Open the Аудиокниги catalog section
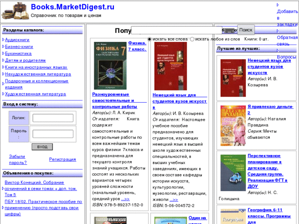The height and width of the screenshot is (224, 299). pyautogui.click(x=17, y=39)
